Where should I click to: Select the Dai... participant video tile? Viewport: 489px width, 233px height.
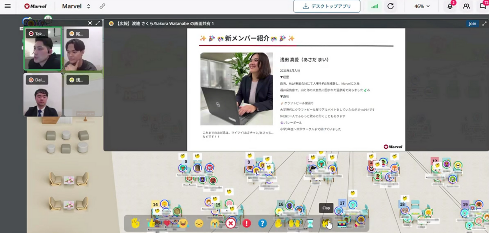click(42, 95)
